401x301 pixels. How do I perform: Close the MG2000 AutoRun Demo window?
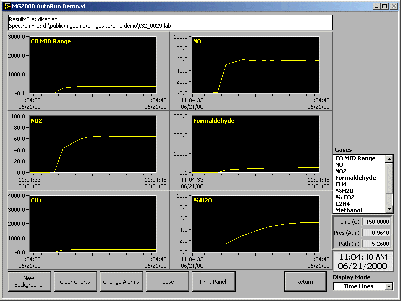click(x=394, y=6)
